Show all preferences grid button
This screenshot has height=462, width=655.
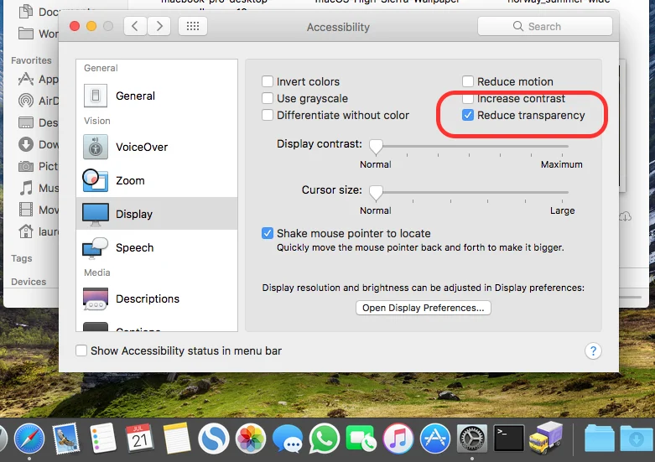(193, 26)
